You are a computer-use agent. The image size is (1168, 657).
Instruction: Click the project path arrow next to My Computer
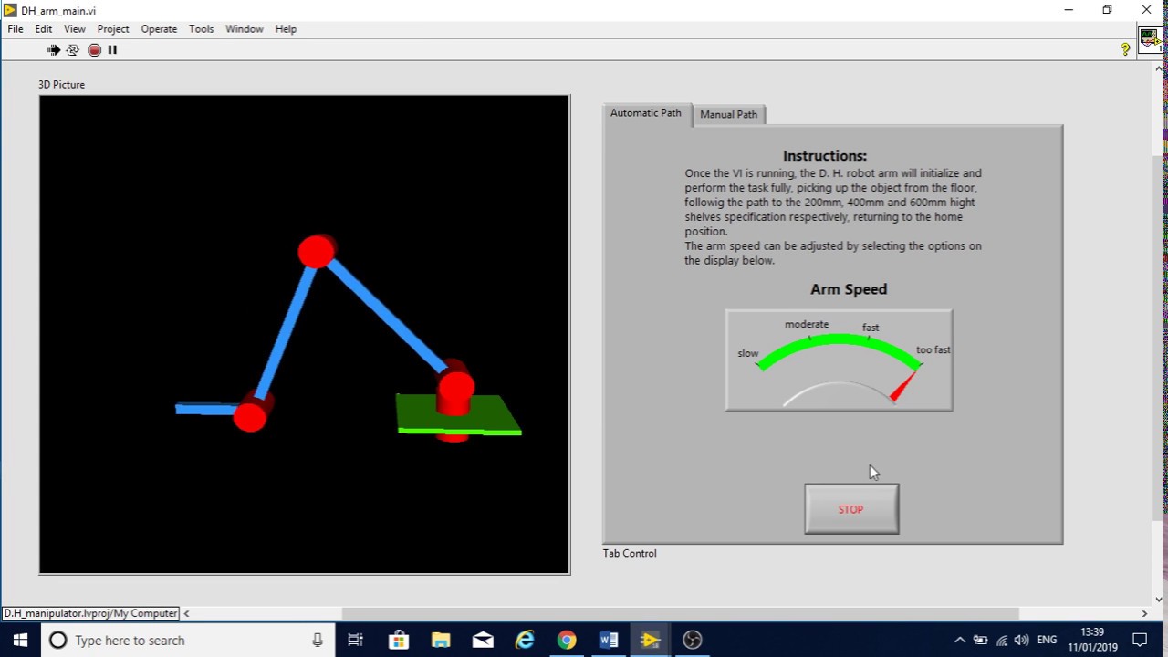[186, 614]
